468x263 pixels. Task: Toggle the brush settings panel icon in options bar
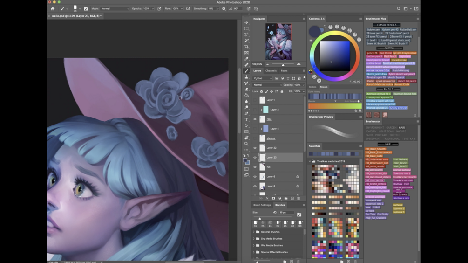tap(86, 9)
